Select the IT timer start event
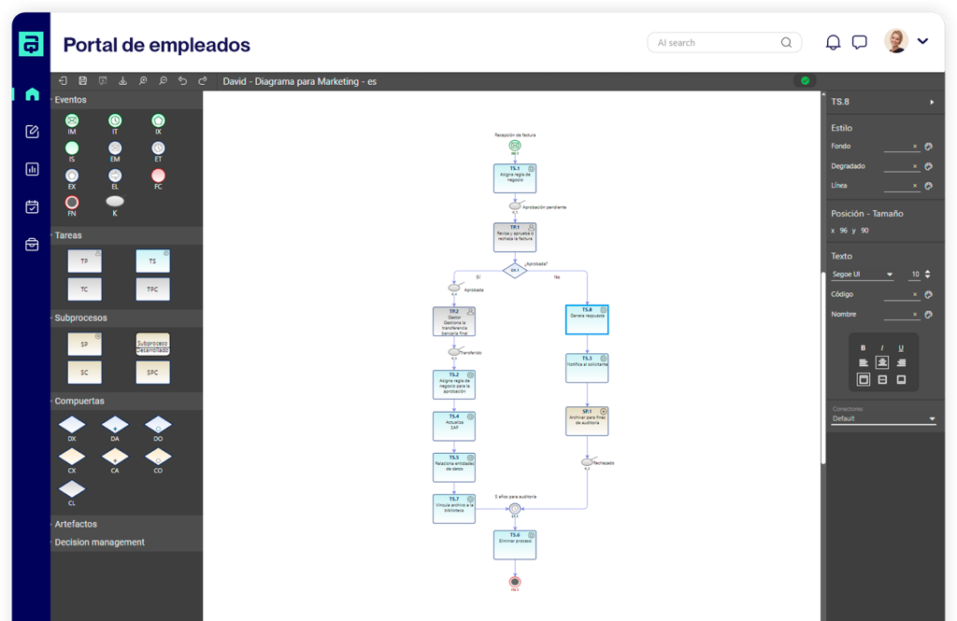Viewport: 957px width, 621px height. (115, 120)
